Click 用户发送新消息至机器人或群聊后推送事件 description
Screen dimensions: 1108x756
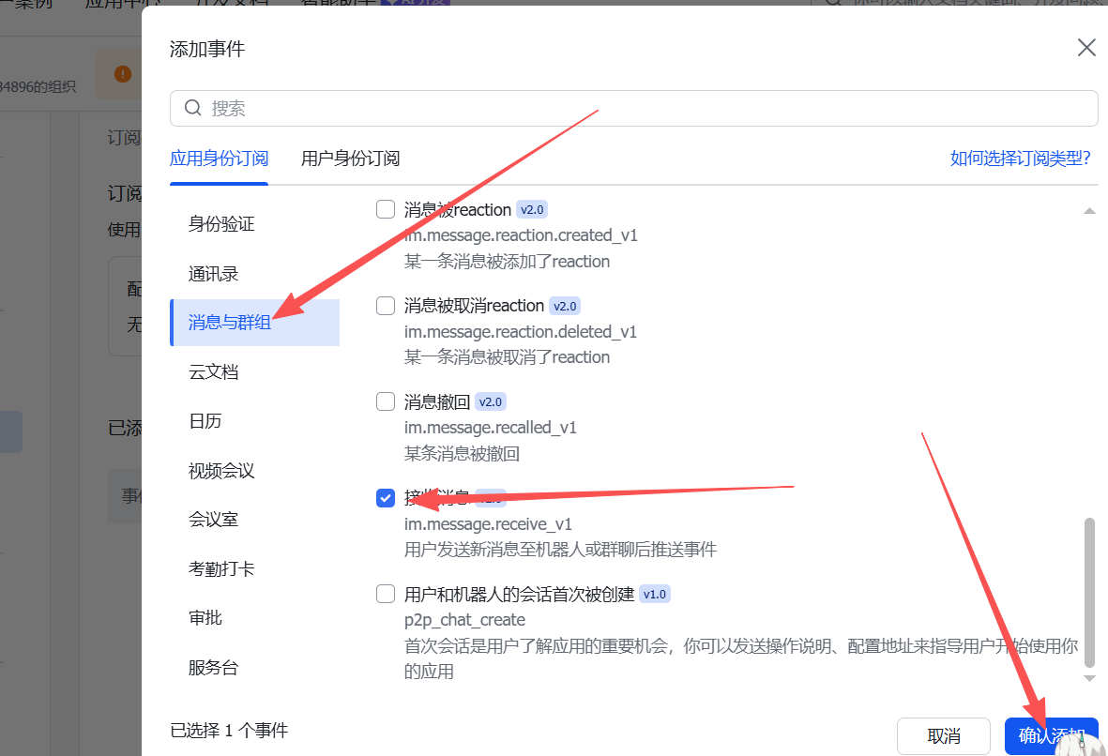click(560, 549)
